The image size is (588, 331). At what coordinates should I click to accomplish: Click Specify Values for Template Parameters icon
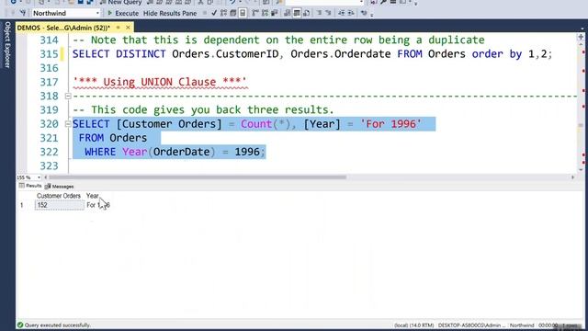pos(364,13)
